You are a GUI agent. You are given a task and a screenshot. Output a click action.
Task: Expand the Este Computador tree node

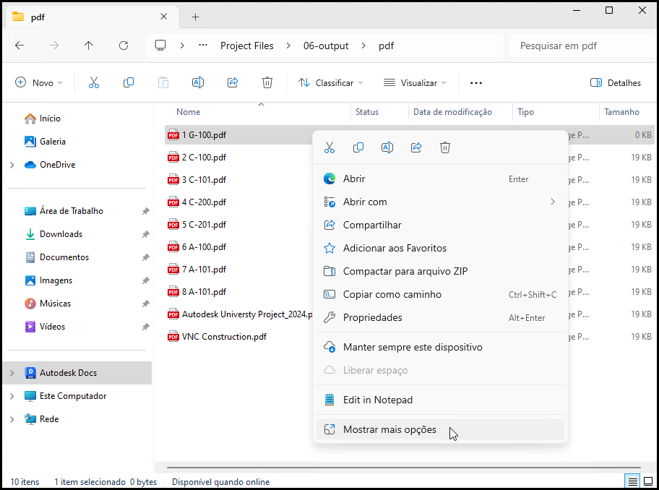point(12,396)
